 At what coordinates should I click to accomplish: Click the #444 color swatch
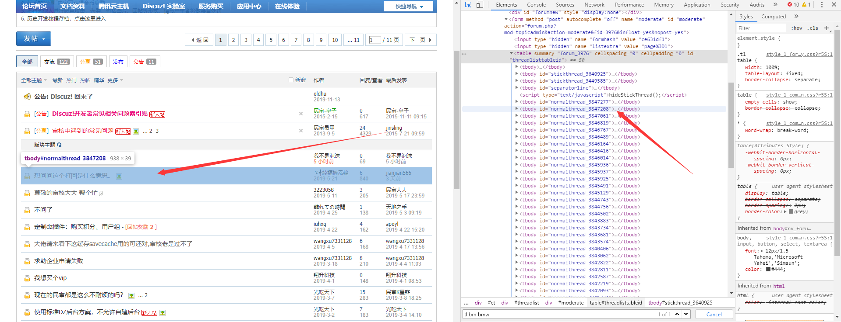click(768, 269)
